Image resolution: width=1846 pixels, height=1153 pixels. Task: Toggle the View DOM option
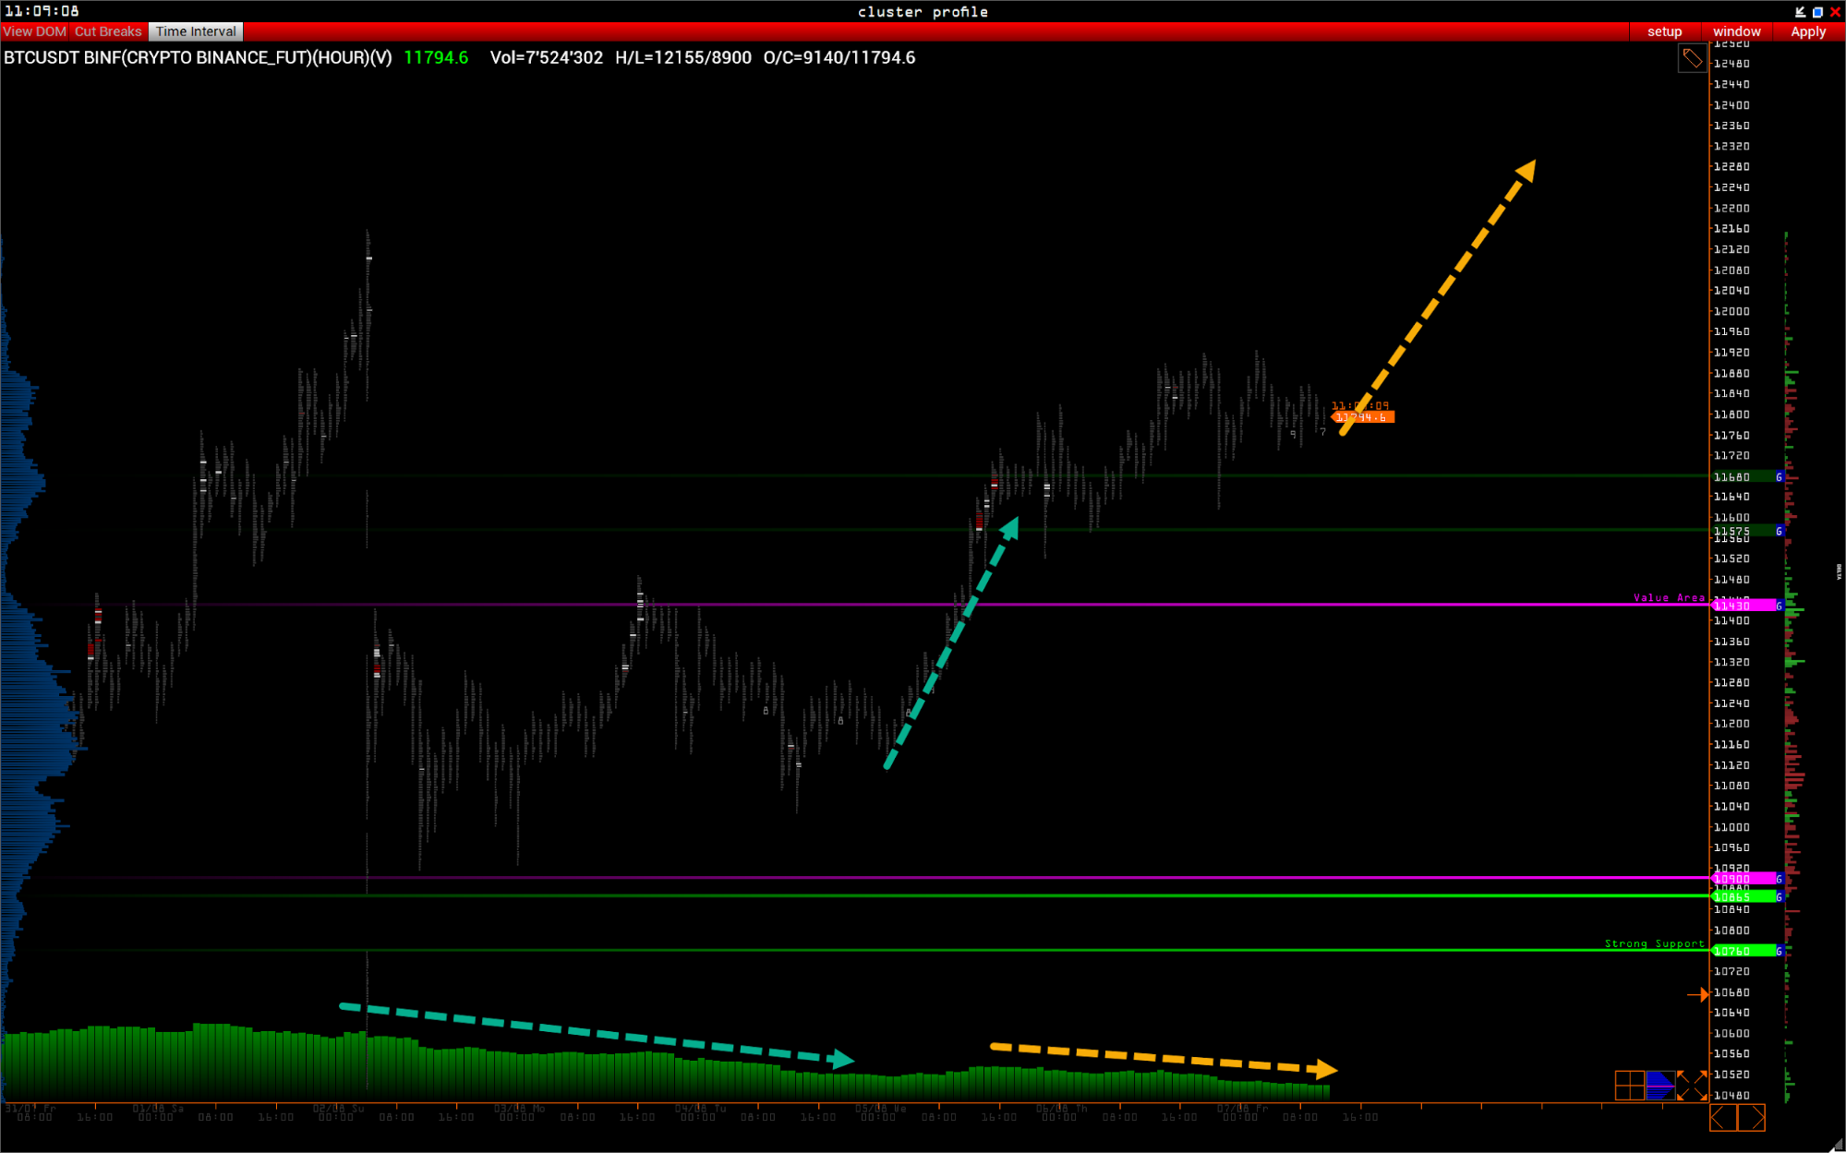pos(35,31)
